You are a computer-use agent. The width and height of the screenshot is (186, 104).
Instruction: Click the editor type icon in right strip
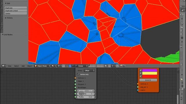tap(183, 10)
